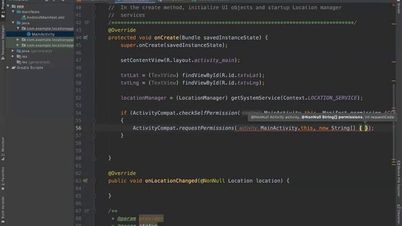
Task: Click the res folder icon
Action: 18,56
